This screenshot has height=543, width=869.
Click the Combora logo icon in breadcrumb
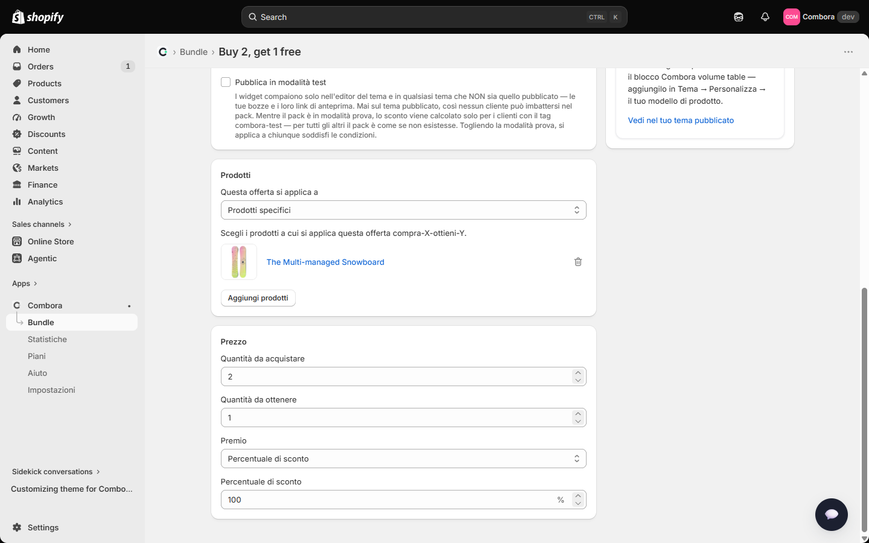pos(163,52)
